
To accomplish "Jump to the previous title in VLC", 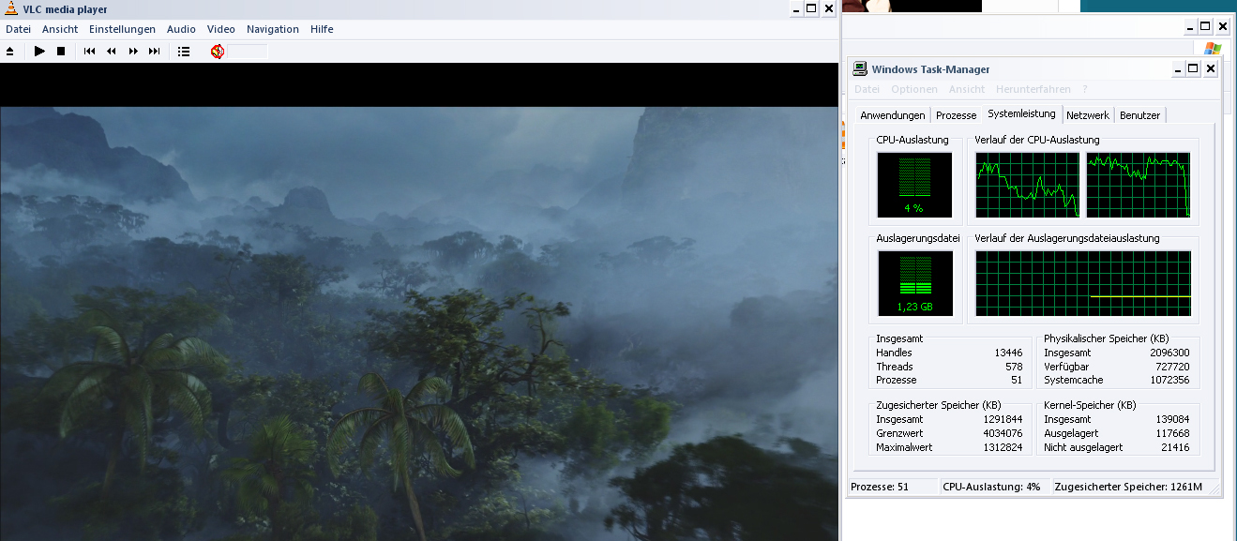I will 90,52.
